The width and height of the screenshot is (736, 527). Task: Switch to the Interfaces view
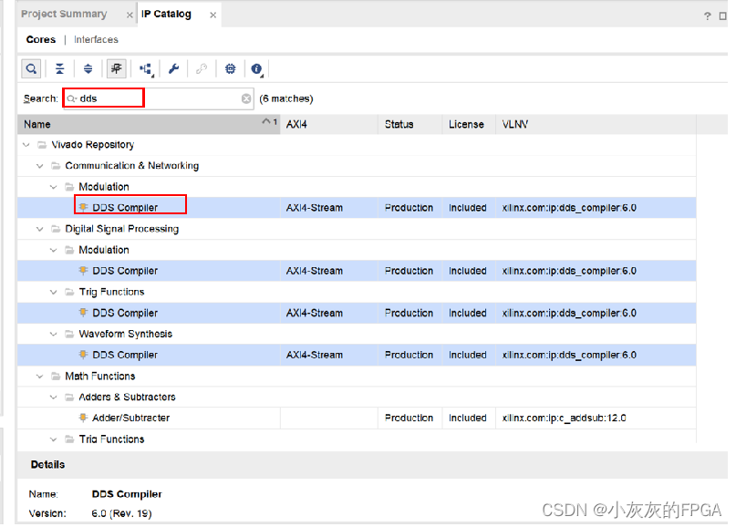click(x=96, y=39)
